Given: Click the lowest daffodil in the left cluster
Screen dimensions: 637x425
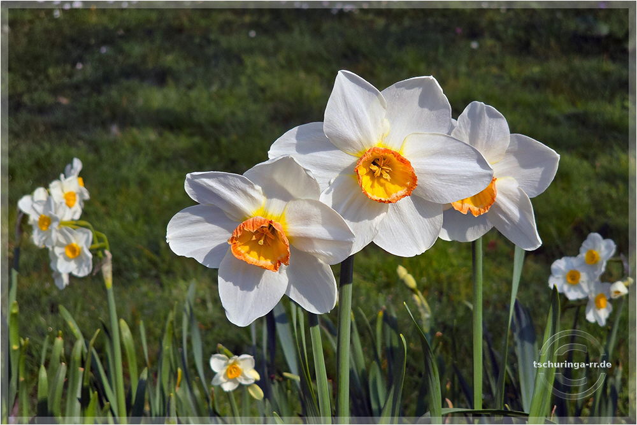Looking at the screenshot, I should click(73, 252).
